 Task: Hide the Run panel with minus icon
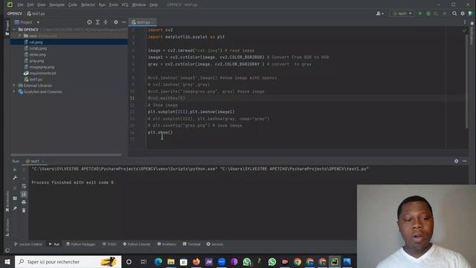tap(464, 161)
